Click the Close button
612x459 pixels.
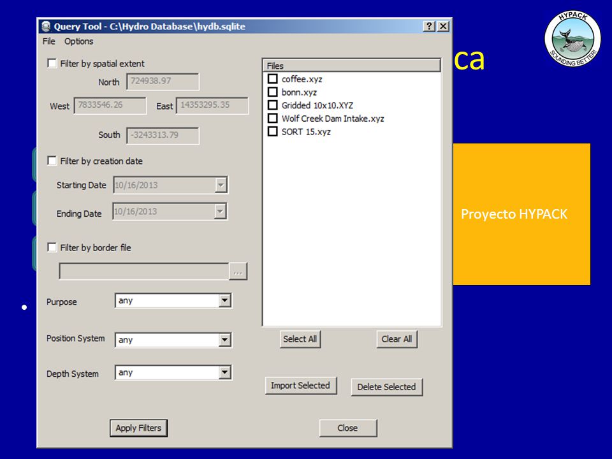click(x=348, y=428)
